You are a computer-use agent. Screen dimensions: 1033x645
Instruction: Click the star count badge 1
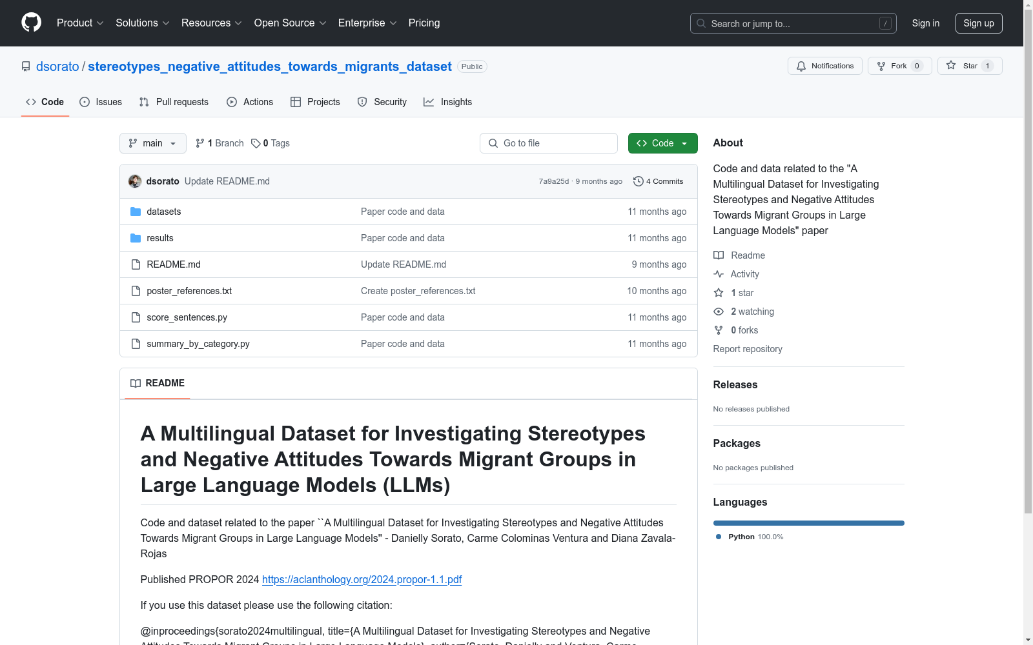pos(987,66)
